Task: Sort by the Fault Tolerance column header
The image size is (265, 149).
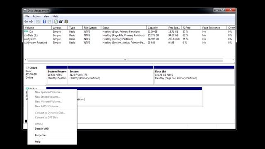Action: pos(214,28)
